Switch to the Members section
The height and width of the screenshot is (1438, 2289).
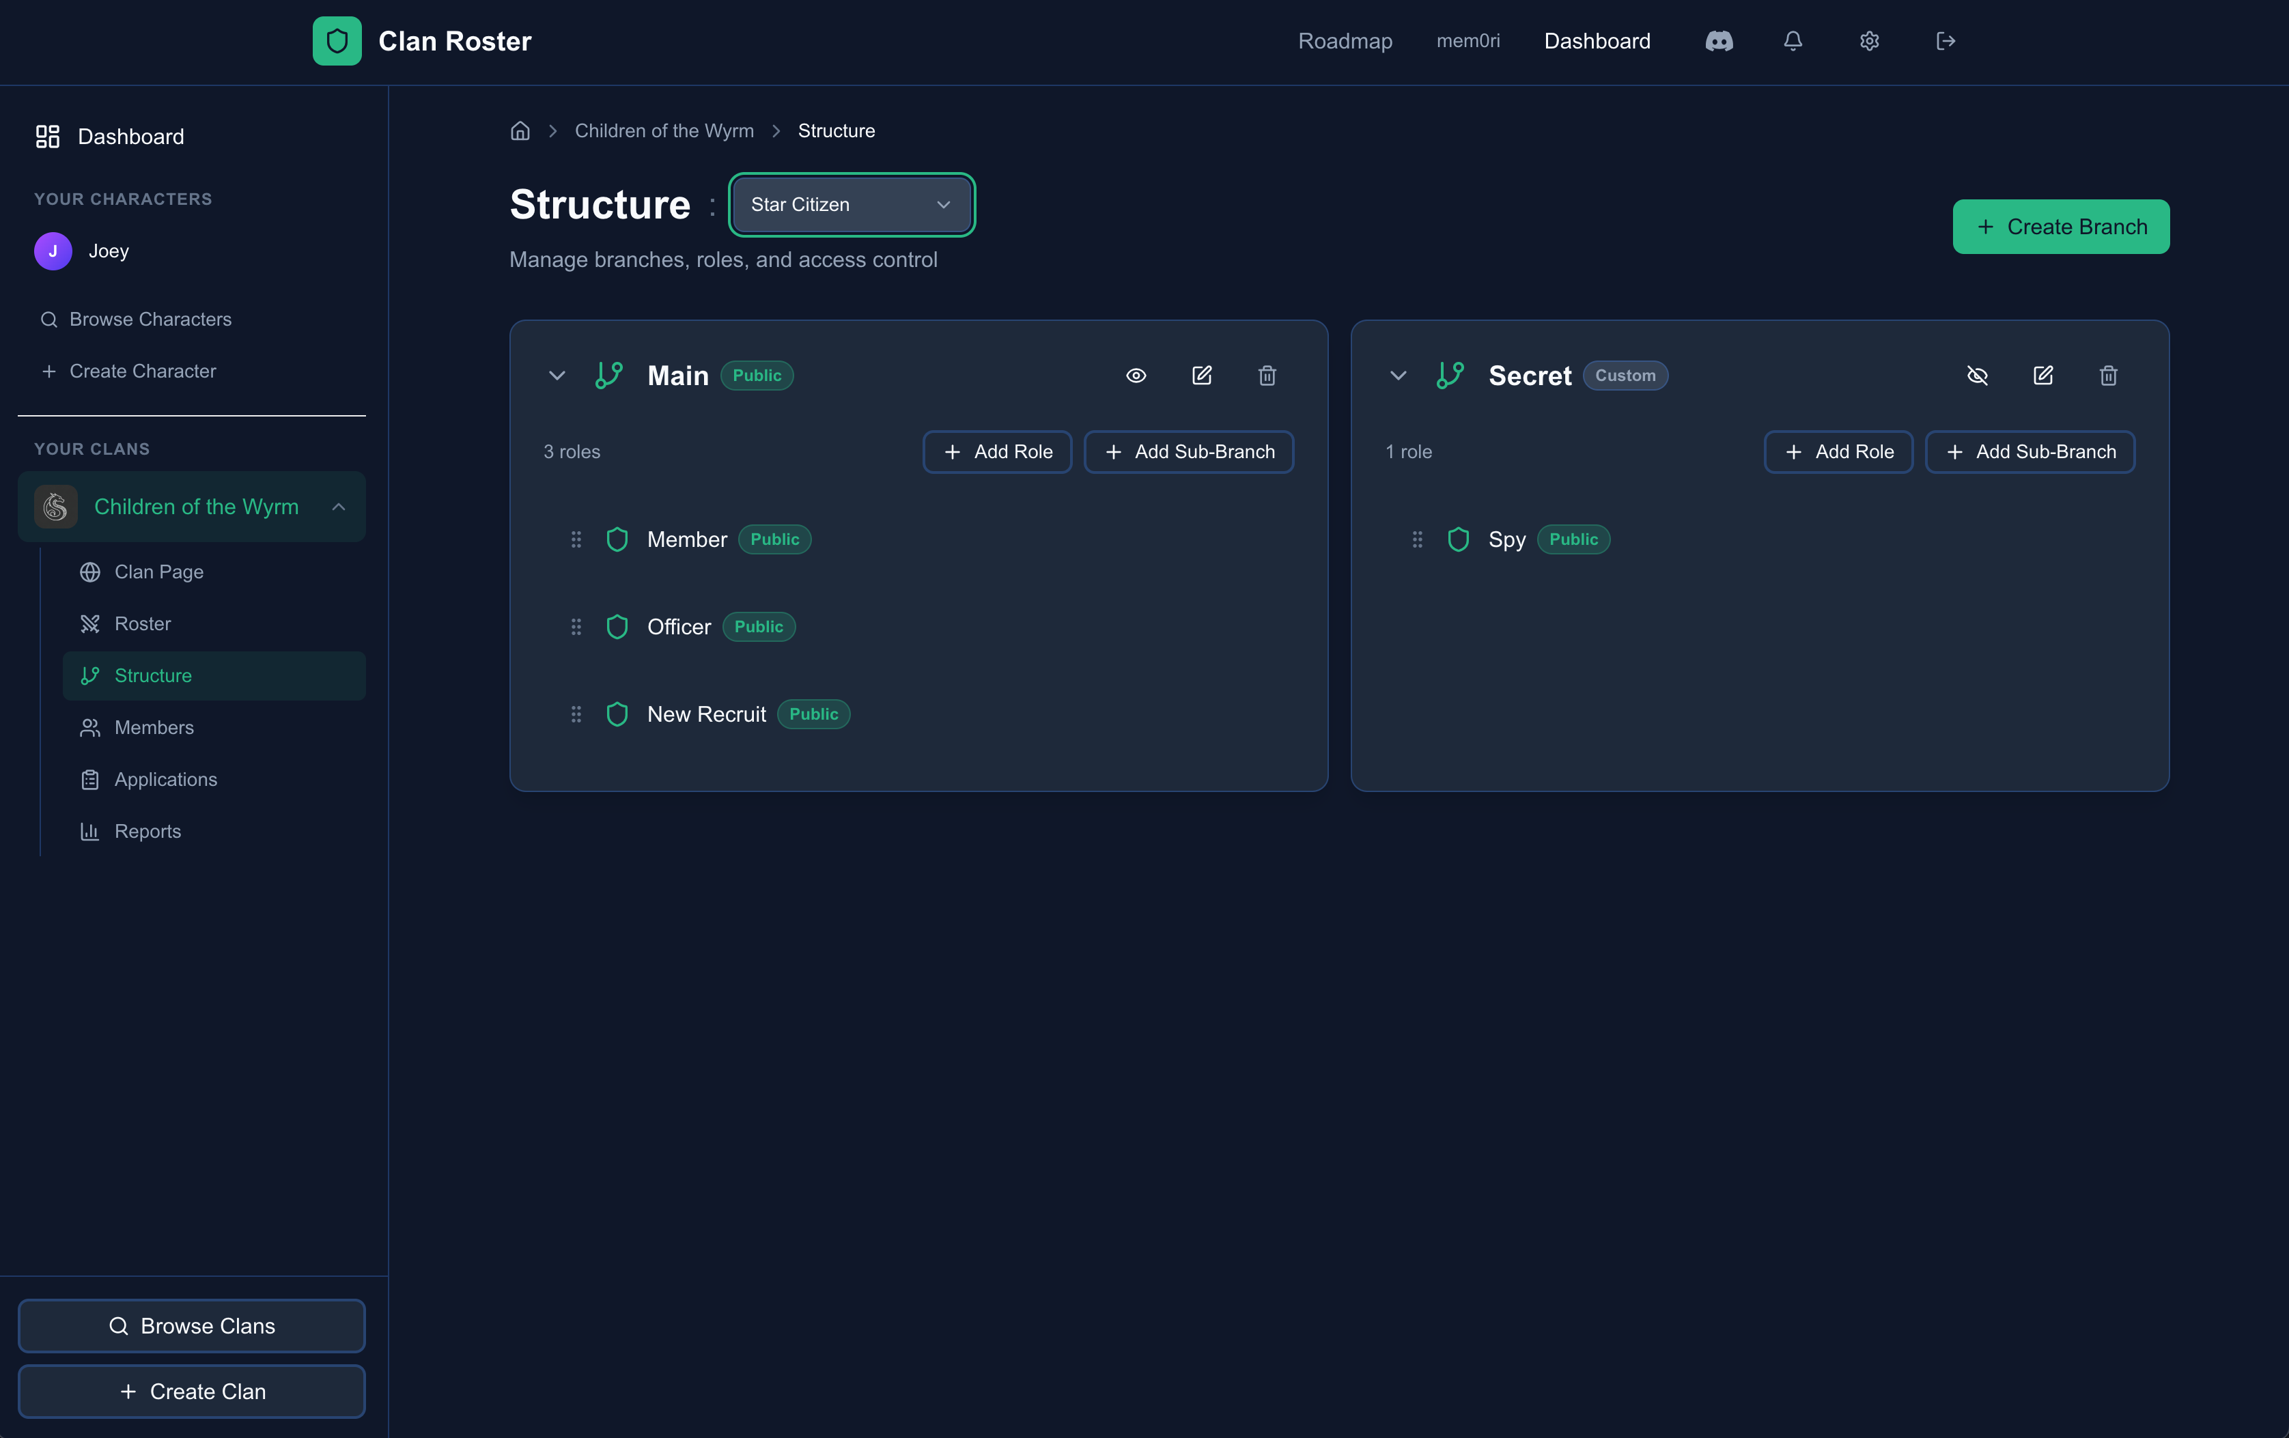click(154, 727)
